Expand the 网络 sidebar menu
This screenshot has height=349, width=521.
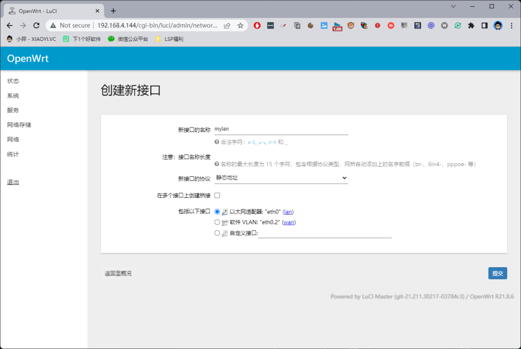coord(13,140)
